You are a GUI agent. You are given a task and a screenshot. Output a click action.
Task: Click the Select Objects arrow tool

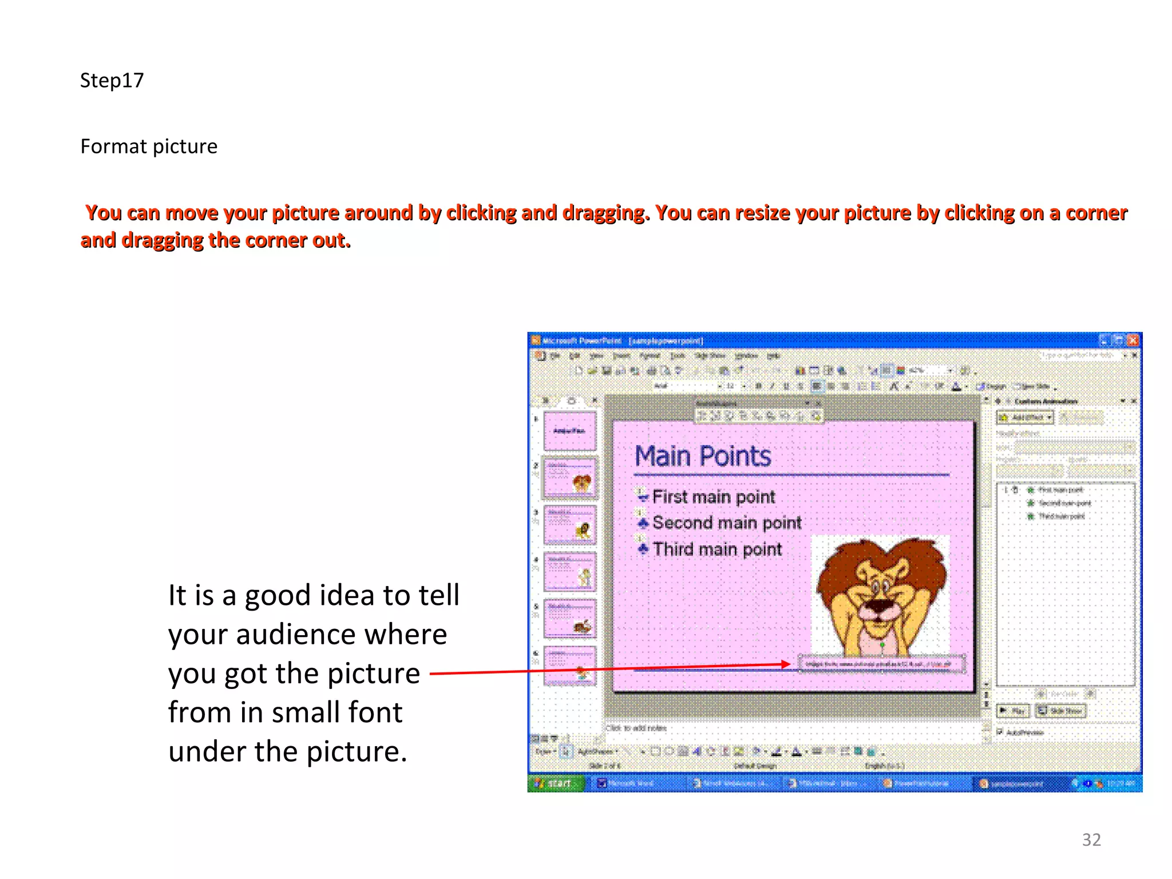click(x=566, y=751)
